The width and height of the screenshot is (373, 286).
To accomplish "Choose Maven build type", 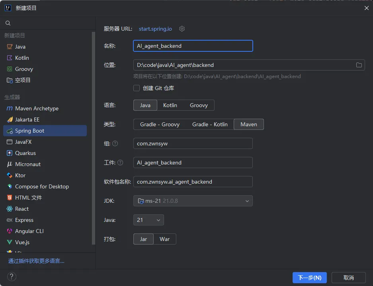I will [x=249, y=124].
